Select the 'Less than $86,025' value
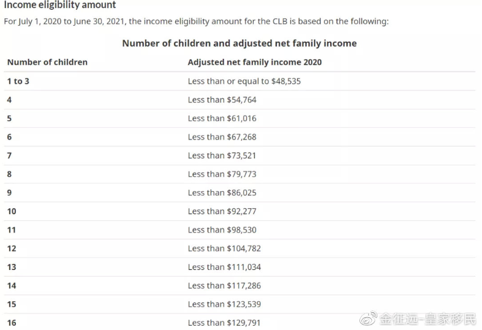Screen dimensions: 482x330 222,193
